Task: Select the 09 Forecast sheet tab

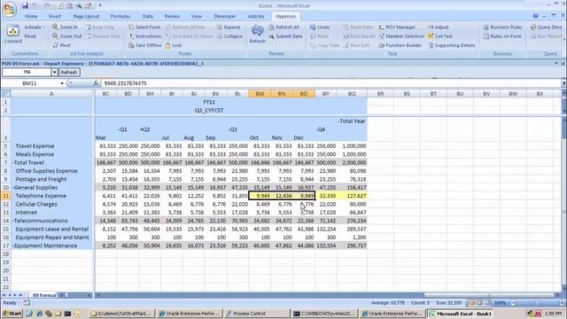Action: pyautogui.click(x=43, y=295)
